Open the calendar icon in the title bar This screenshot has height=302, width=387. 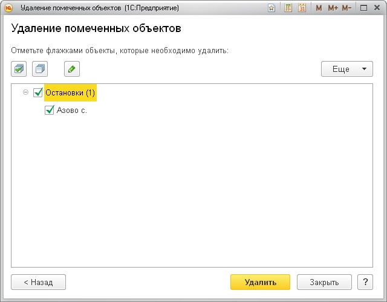tap(302, 8)
